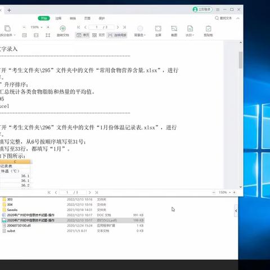Click the 查找文本 search text magnifier
The width and height of the screenshot is (270, 270).
pyautogui.click(x=217, y=18)
